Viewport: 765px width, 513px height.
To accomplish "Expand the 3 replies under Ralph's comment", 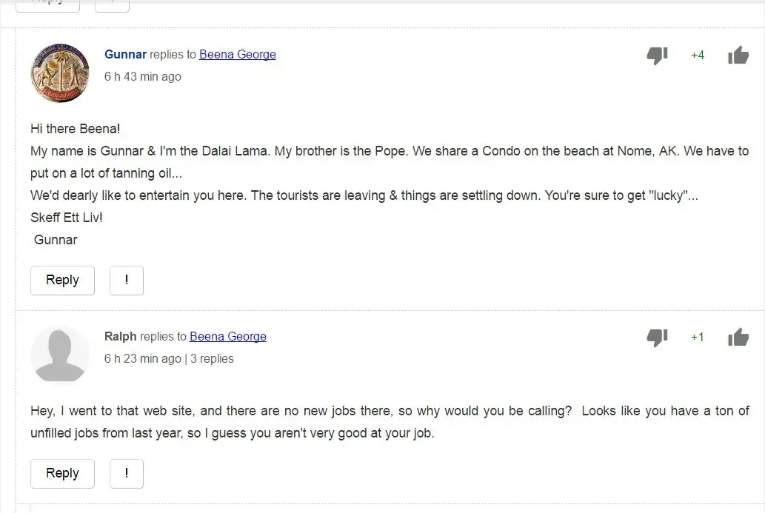I will click(212, 359).
